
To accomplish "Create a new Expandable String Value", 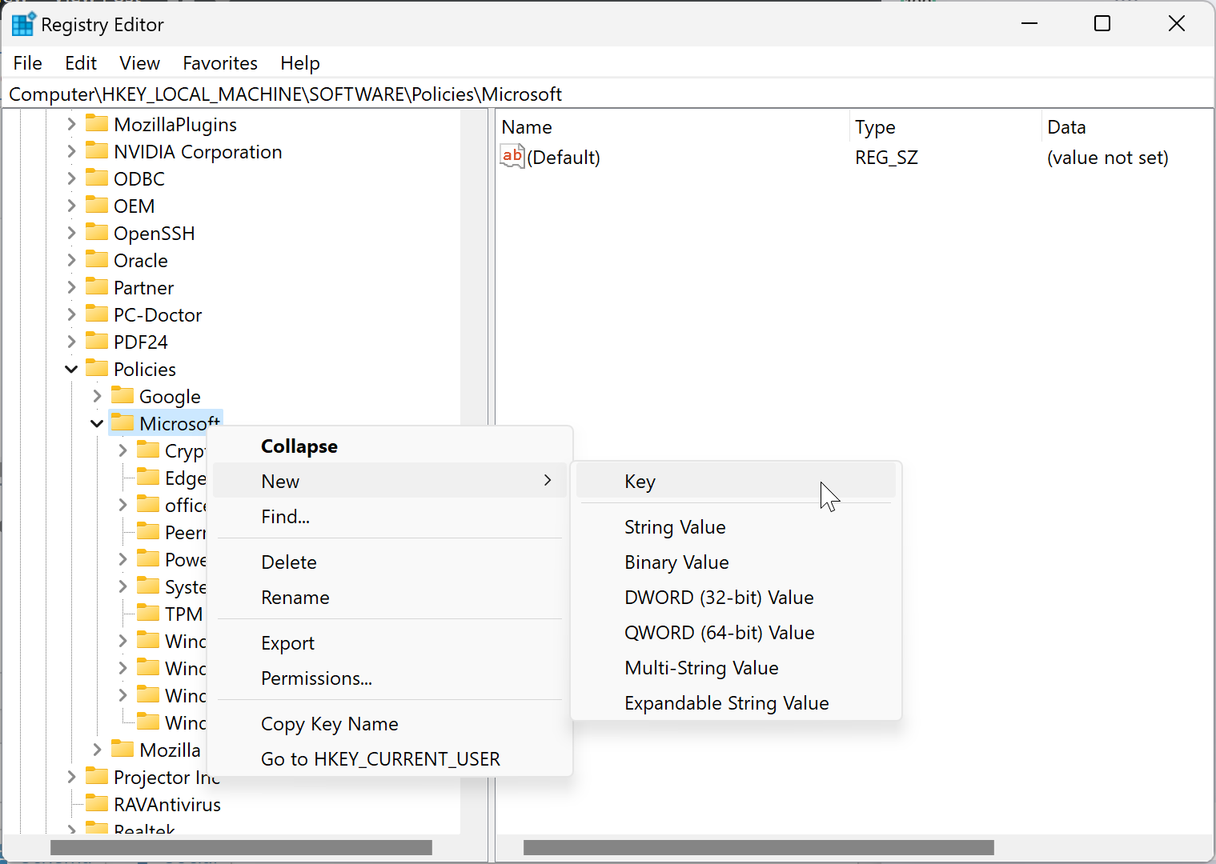I will click(x=736, y=702).
